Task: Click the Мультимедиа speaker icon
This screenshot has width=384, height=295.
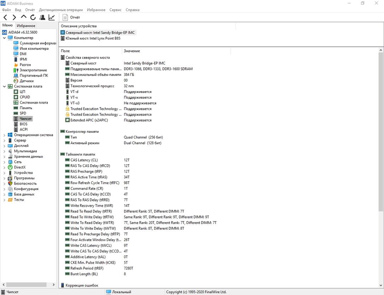Action: point(10,151)
